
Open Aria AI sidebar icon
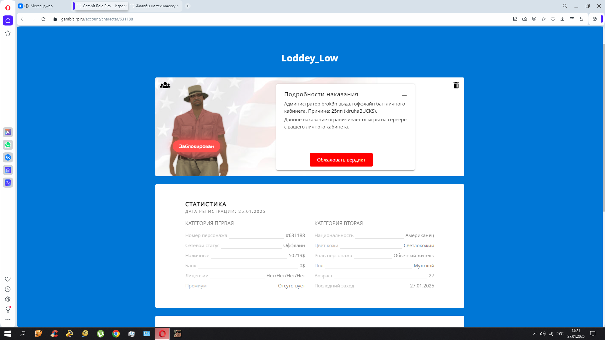pos(8,132)
